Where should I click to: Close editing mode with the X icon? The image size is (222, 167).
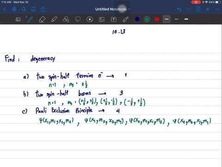(208, 9)
